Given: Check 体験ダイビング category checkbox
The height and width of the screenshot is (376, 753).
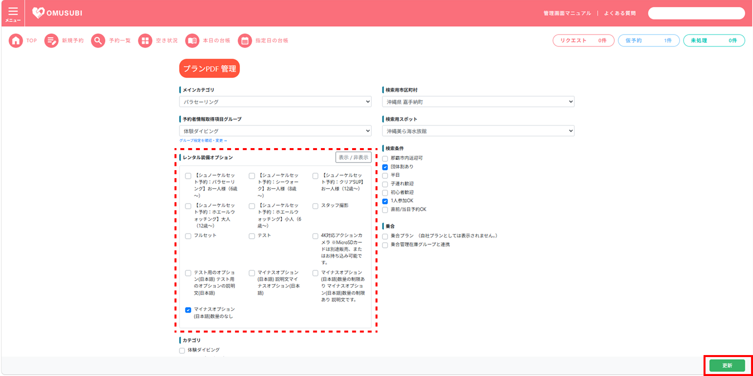Looking at the screenshot, I should point(182,351).
